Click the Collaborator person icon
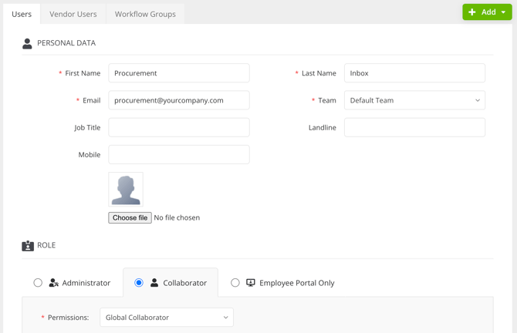 pos(154,283)
